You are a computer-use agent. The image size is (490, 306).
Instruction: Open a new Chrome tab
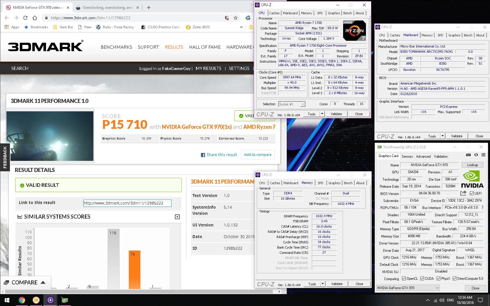click(149, 8)
